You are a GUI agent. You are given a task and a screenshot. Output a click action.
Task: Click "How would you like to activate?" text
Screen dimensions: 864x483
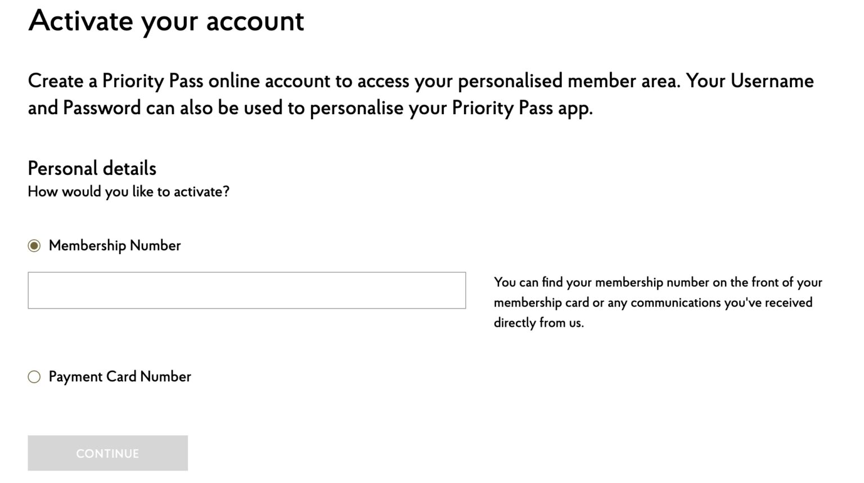point(128,192)
